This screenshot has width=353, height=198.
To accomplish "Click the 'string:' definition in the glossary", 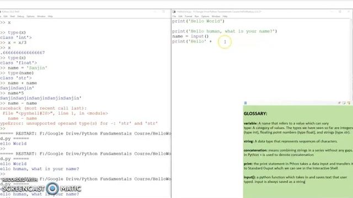I will 291,141.
